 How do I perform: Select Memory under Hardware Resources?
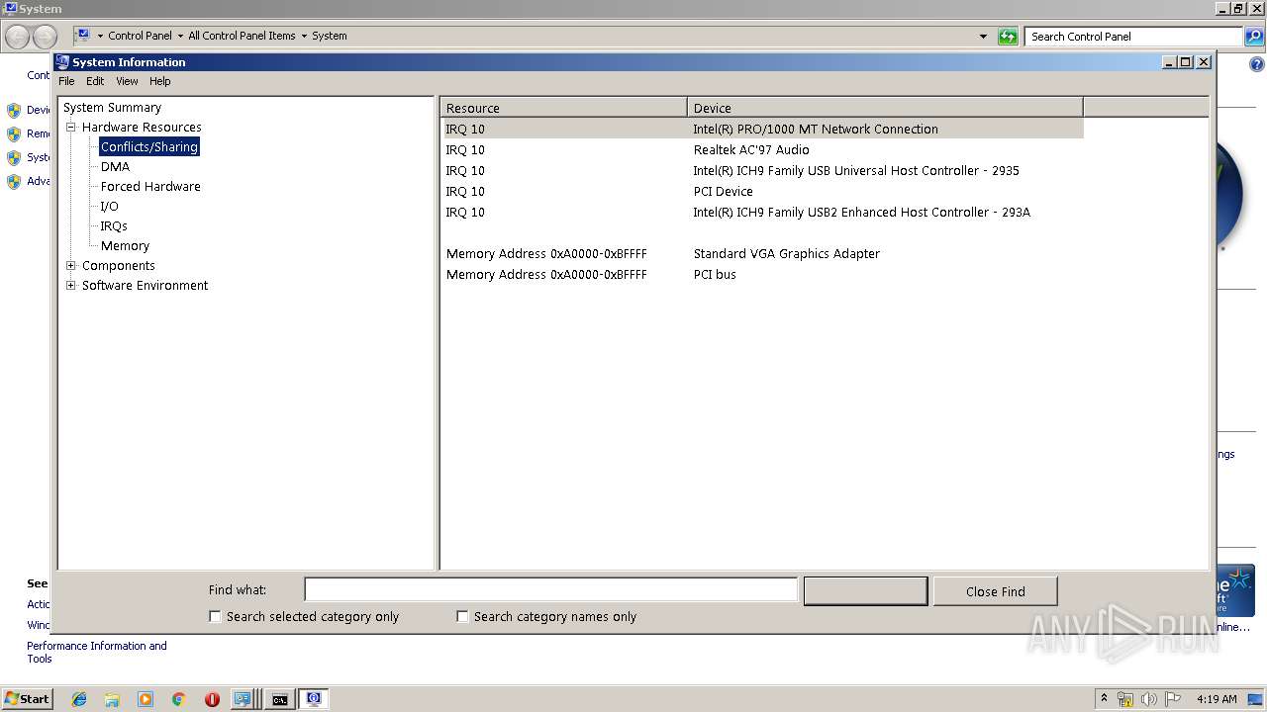pos(125,245)
